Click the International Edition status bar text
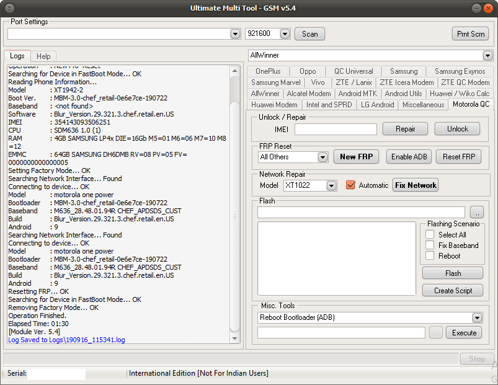 [198, 373]
